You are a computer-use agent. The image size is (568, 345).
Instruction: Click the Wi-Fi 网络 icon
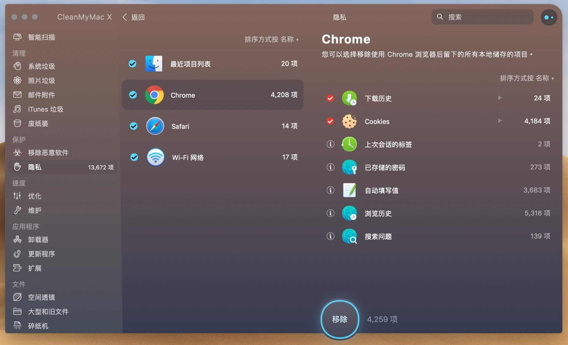click(156, 157)
